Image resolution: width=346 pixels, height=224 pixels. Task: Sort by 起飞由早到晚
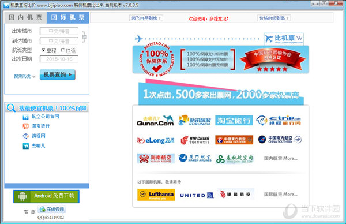[x=146, y=18]
